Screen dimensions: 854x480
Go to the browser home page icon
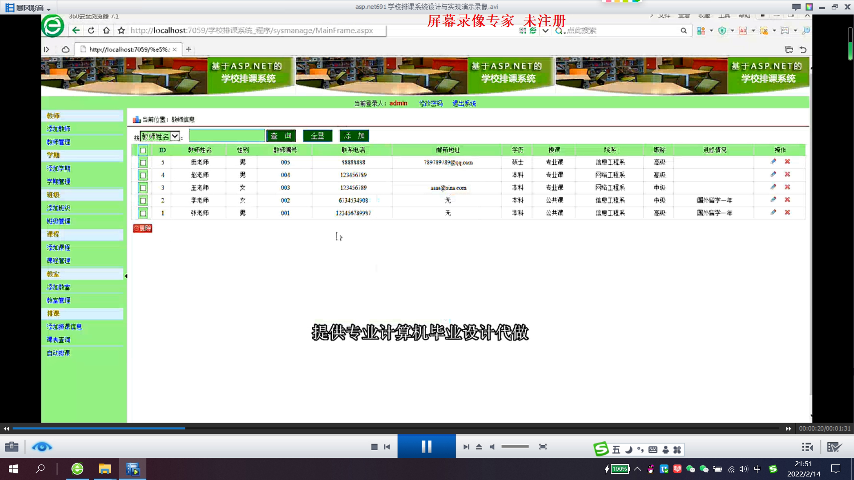(x=106, y=30)
